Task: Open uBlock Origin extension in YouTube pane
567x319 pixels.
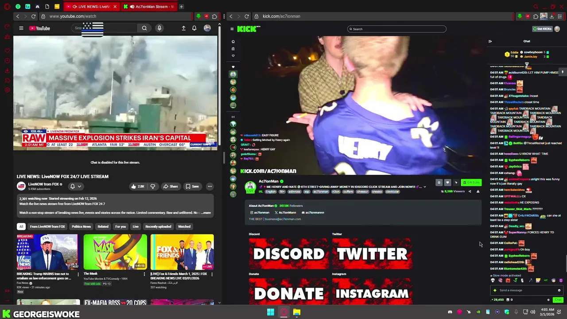Action: click(206, 16)
